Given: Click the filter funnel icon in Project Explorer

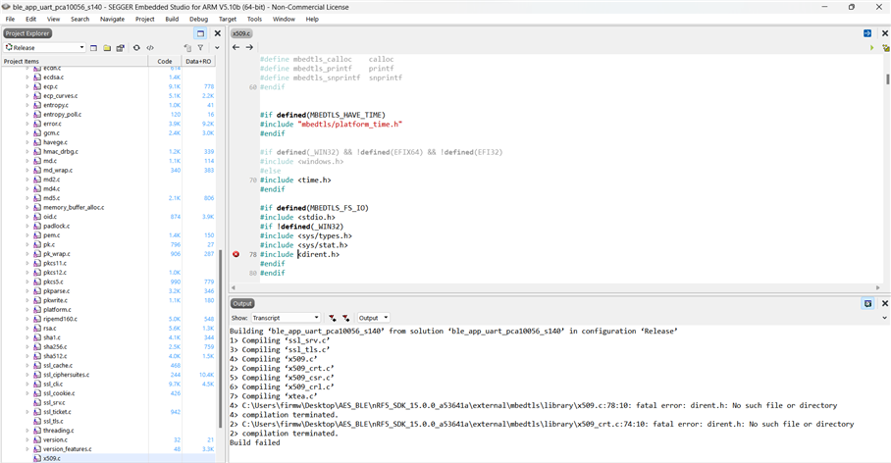Looking at the screenshot, I should tap(200, 48).
